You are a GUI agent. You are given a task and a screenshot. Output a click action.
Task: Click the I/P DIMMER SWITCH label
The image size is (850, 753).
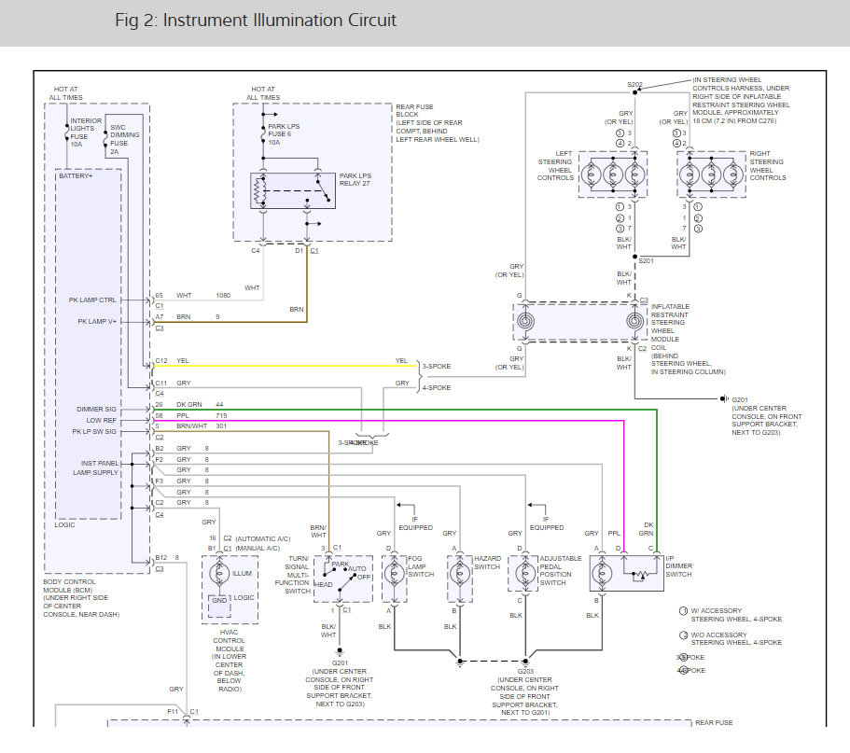pos(678,566)
